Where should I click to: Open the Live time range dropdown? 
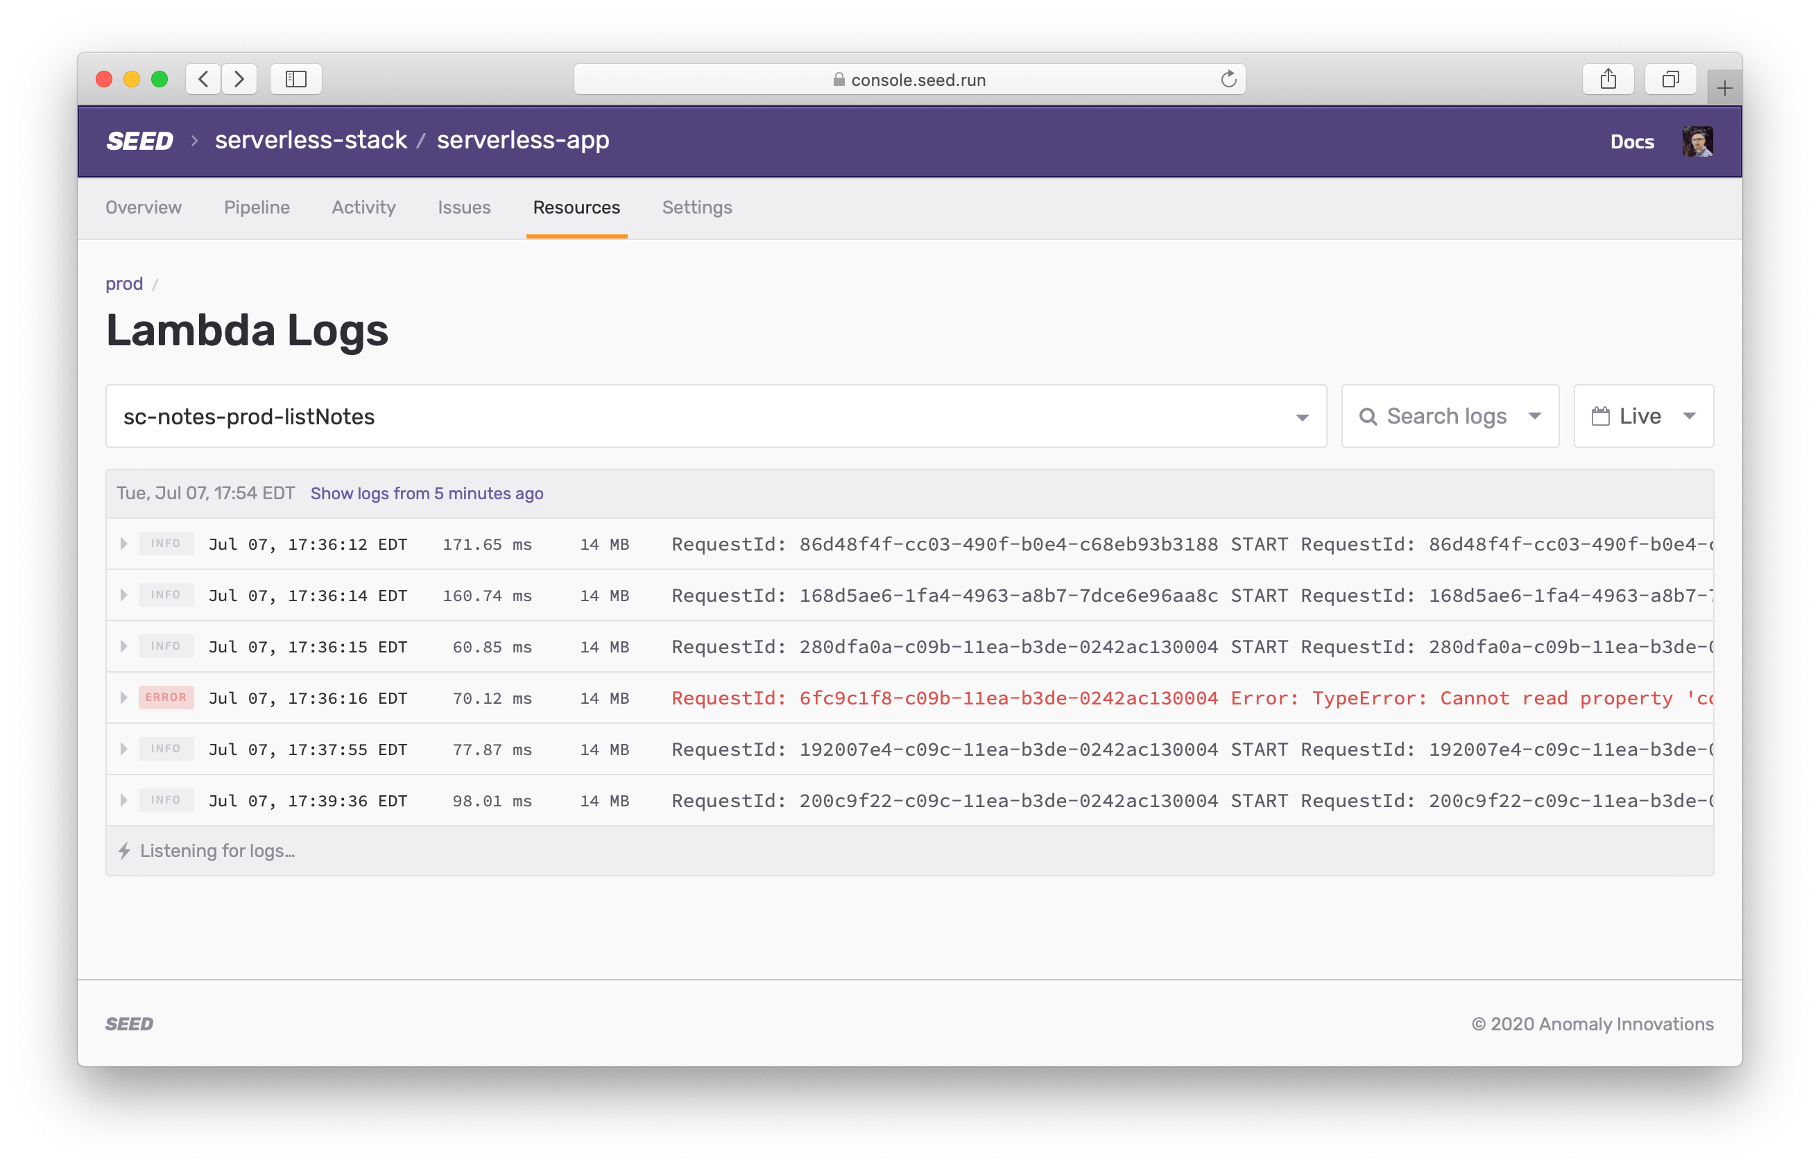[x=1691, y=415]
